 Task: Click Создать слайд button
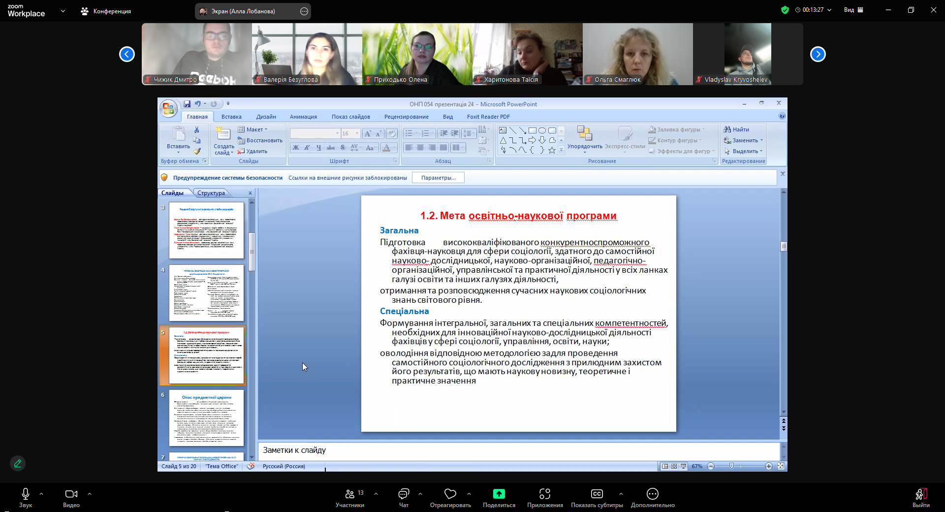(x=223, y=141)
